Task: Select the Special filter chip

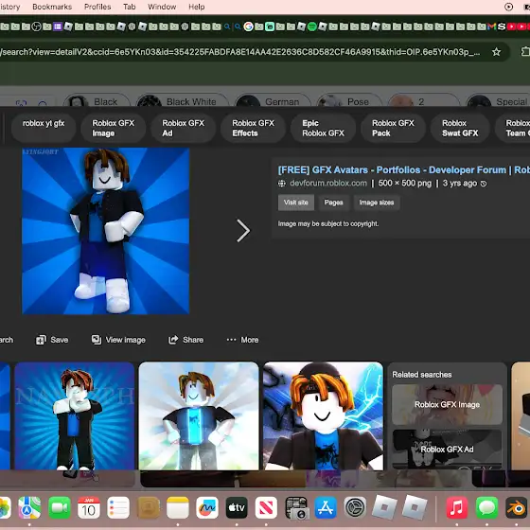Action: 498,101
